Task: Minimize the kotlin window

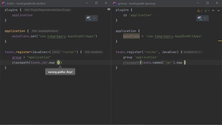Action: click(87, 3)
